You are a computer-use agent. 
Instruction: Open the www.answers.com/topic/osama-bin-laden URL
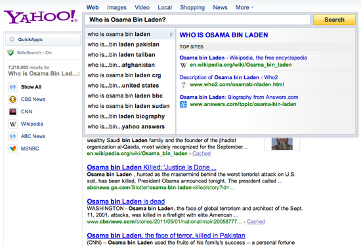click(x=243, y=105)
